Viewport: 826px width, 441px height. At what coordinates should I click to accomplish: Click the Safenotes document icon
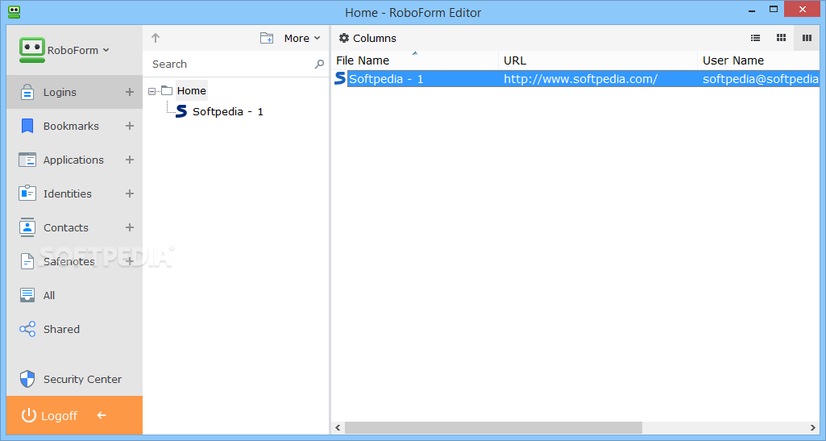[27, 261]
